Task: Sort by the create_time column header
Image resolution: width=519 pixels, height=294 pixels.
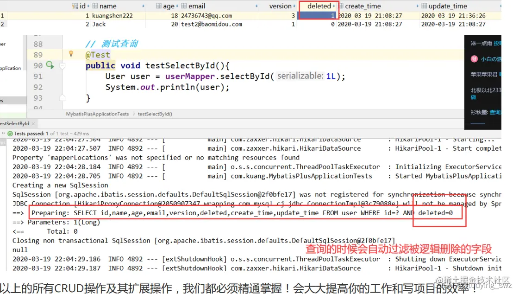Action: 363,6
